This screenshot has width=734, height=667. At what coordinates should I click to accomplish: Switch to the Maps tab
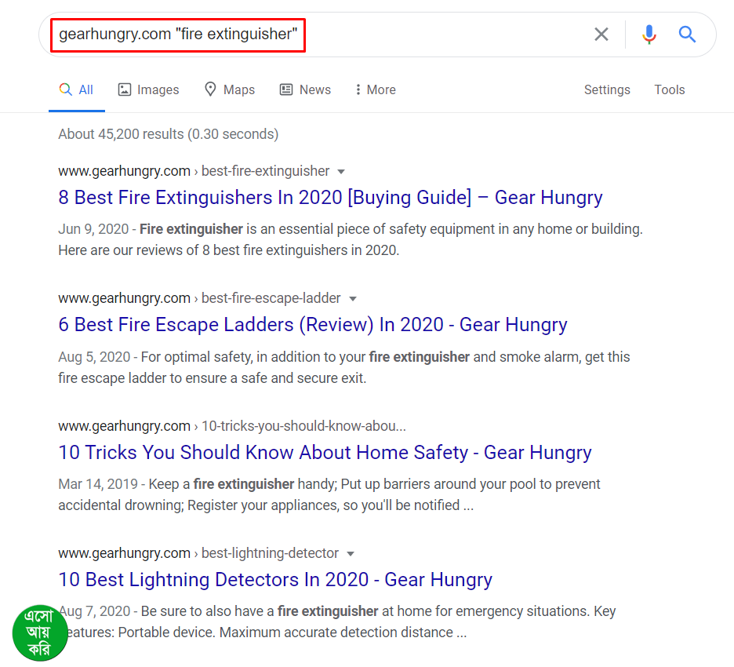click(x=229, y=89)
